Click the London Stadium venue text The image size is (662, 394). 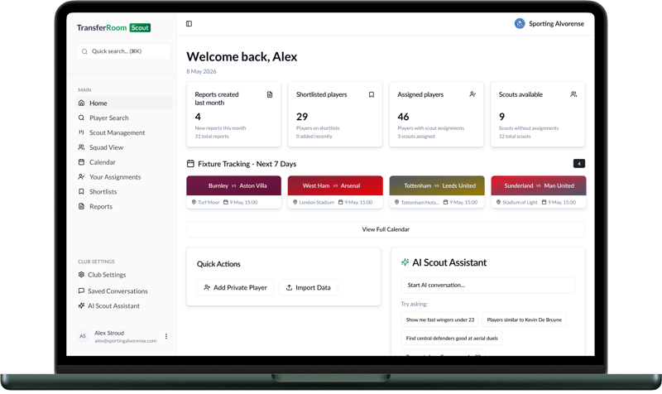[x=317, y=202]
